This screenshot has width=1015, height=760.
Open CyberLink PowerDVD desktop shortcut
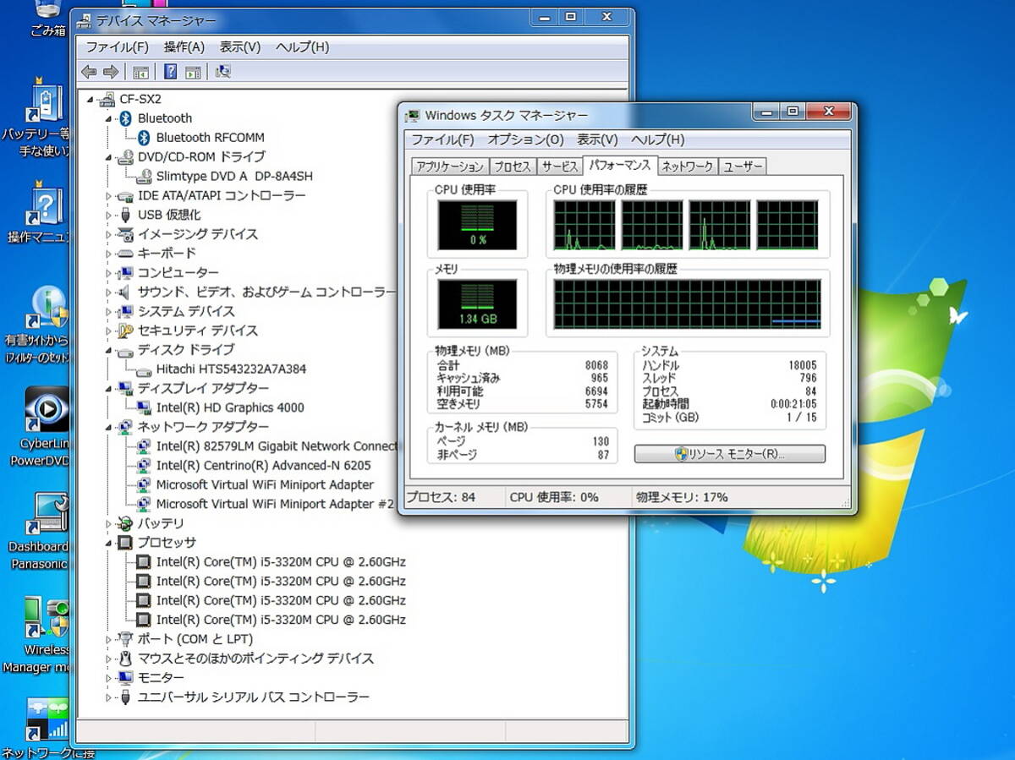pyautogui.click(x=46, y=410)
